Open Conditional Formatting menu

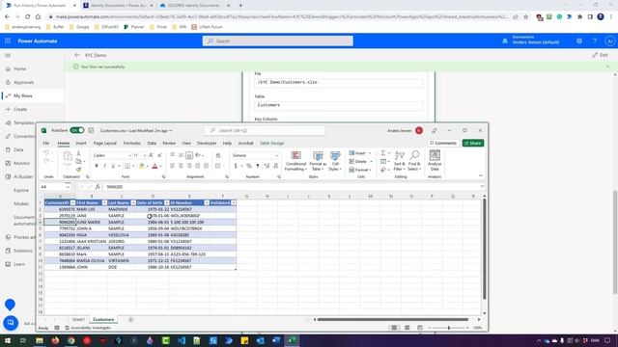pyautogui.click(x=295, y=161)
